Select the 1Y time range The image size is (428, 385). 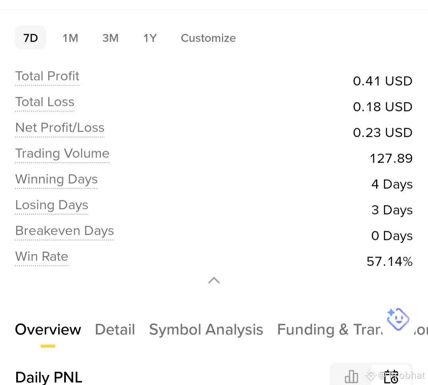pos(150,38)
